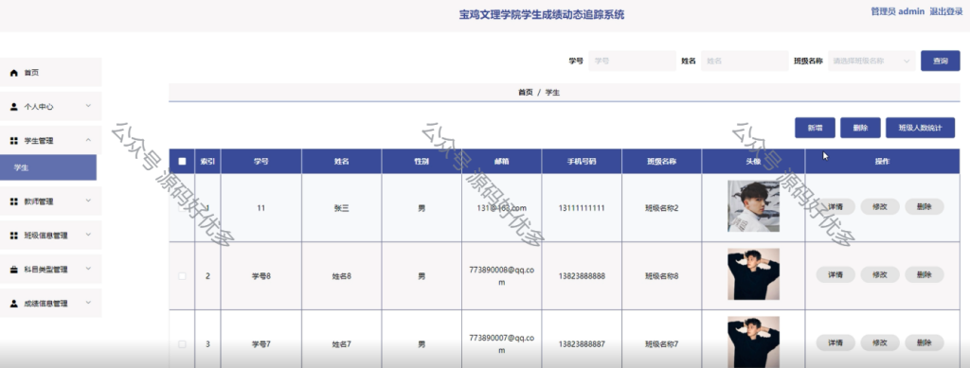Click the 管理员 admin text in header

(897, 11)
